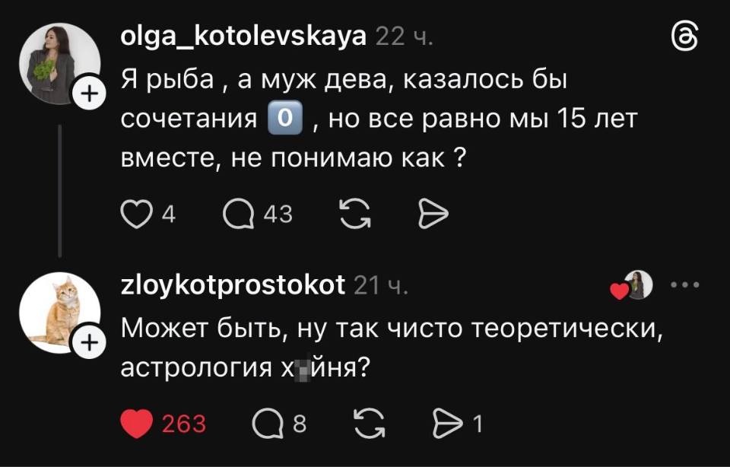The image size is (730, 467).
Task: Unlike zloykotprostokot's reply via the red heart
Action: click(x=137, y=422)
